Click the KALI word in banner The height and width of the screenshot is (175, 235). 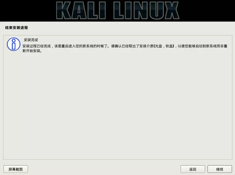pyautogui.click(x=81, y=10)
